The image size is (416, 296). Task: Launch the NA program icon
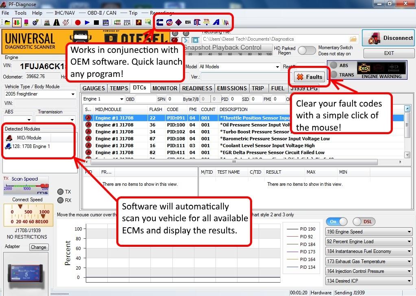click(x=226, y=22)
